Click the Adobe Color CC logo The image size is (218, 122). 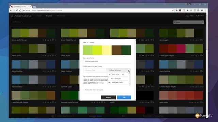pyautogui.click(x=21, y=16)
